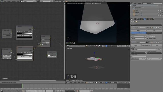Open the Particles properties tab

pyautogui.click(x=152, y=19)
